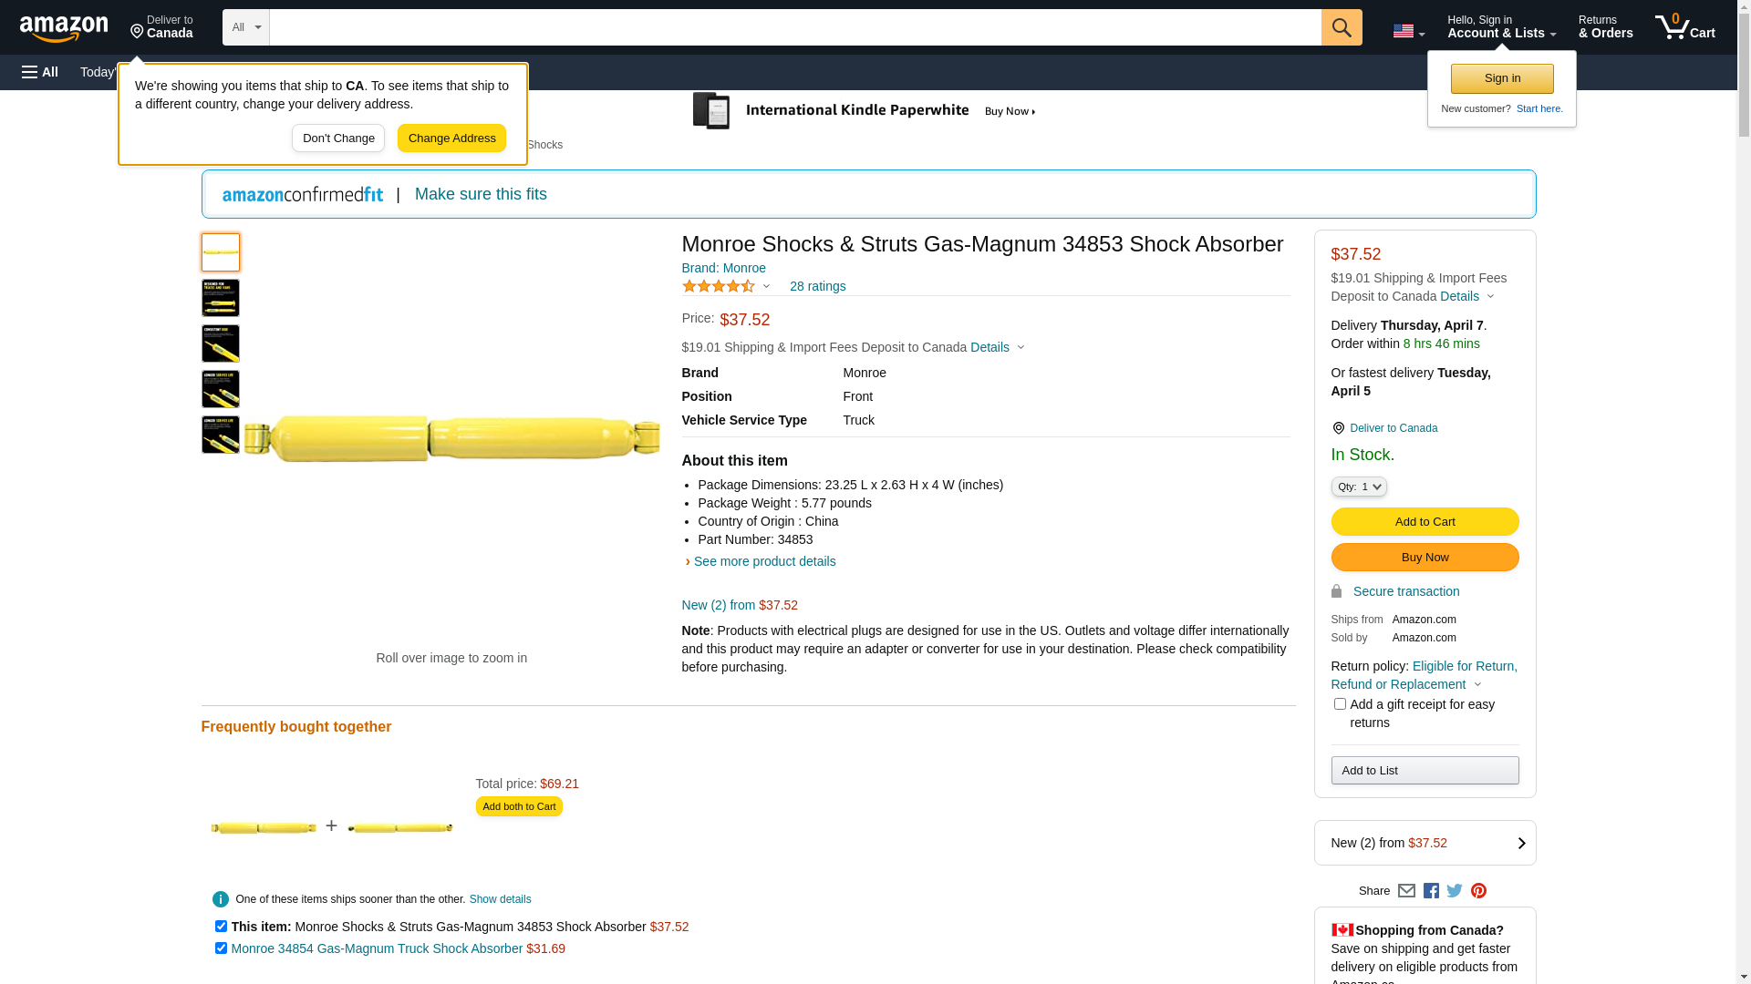The height and width of the screenshot is (984, 1751).
Task: Uncheck the 'This item' checkbox
Action: pyautogui.click(x=221, y=927)
